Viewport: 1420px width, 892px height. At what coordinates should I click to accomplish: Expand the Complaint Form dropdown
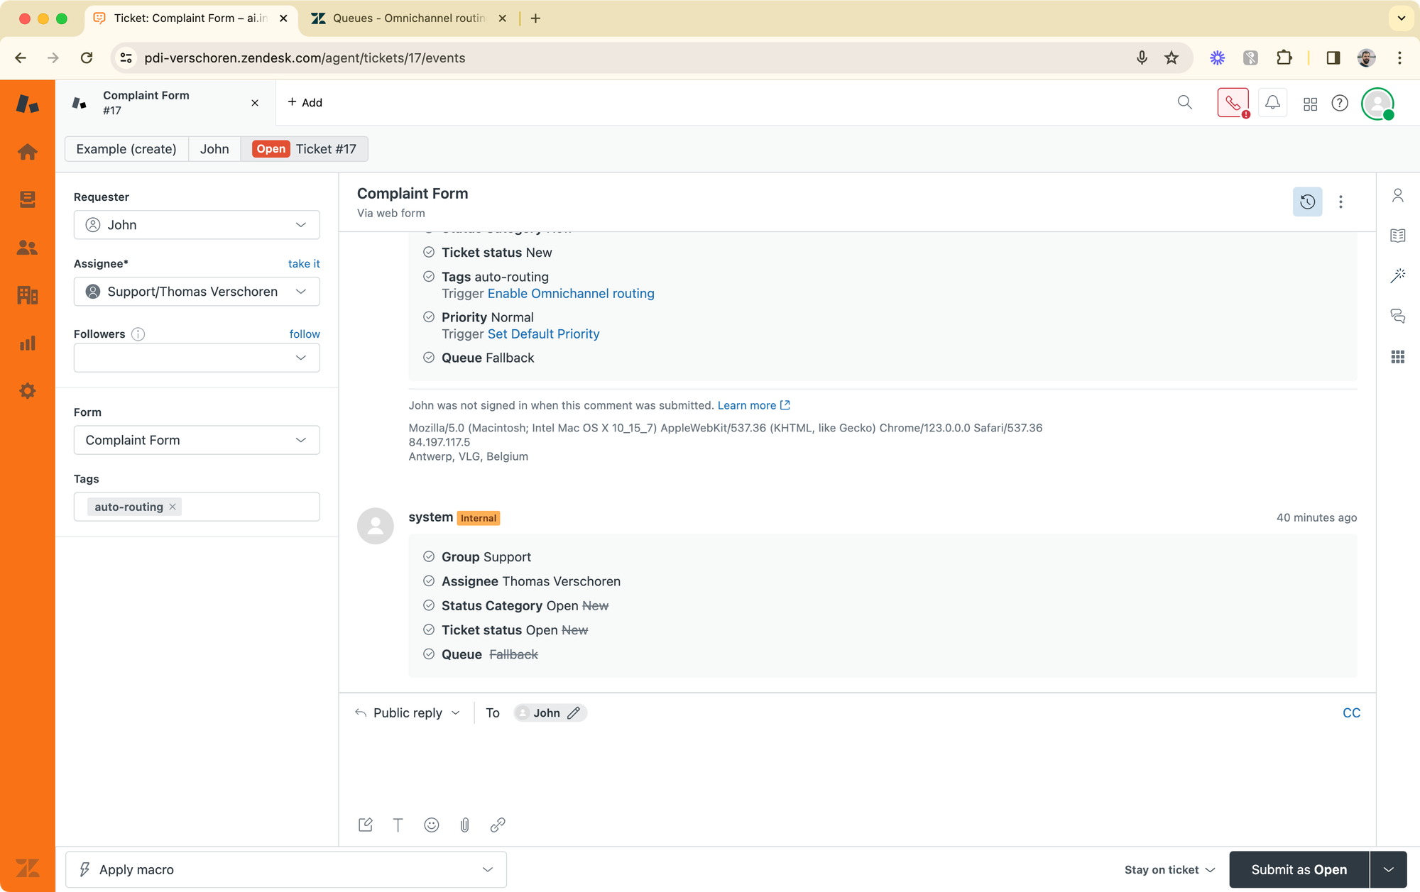(x=197, y=440)
